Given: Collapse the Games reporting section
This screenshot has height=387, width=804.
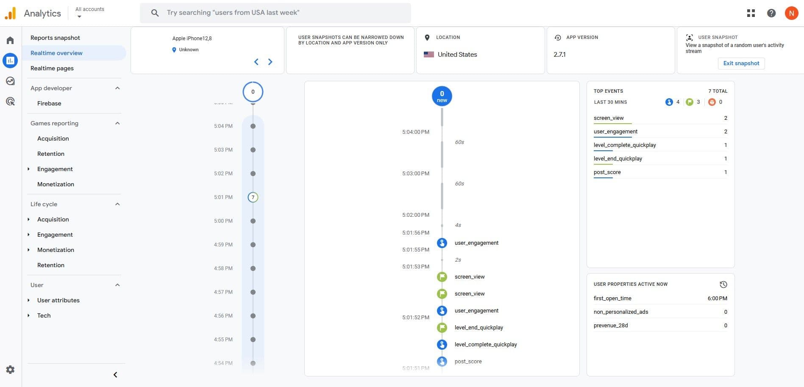Looking at the screenshot, I should coord(117,123).
